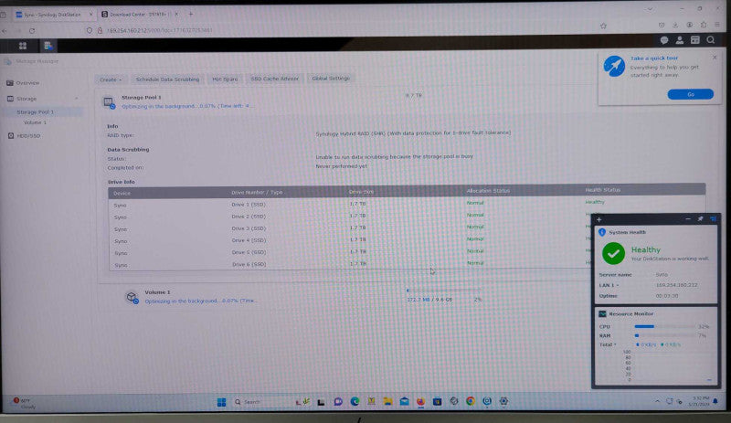Click the Storage Pool 1 status icon
Image resolution: width=731 pixels, height=423 pixels.
(109, 102)
